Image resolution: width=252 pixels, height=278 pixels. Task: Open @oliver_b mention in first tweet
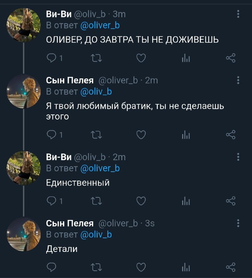coord(100,25)
